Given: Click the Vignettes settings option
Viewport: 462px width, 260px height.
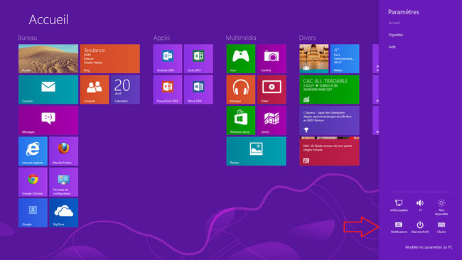Looking at the screenshot, I should click(x=395, y=35).
